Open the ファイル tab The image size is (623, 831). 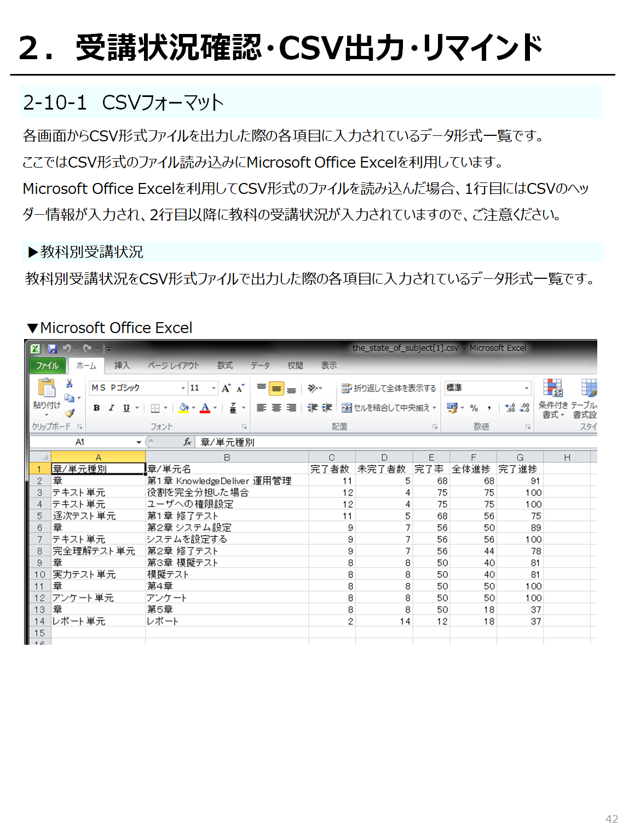click(48, 365)
